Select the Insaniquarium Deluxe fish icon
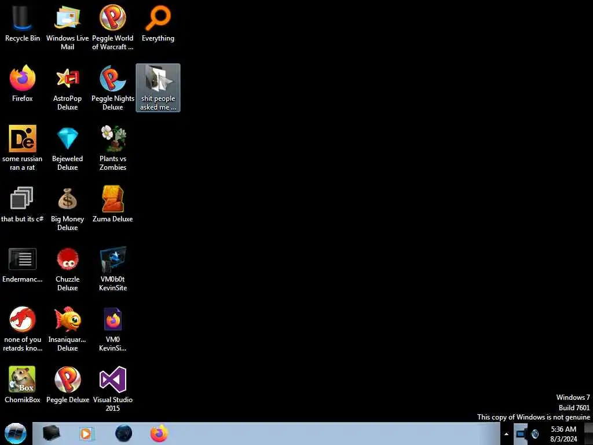This screenshot has height=445, width=593. [x=67, y=319]
